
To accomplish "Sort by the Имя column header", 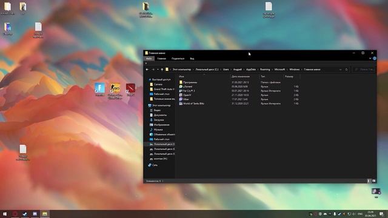I will point(181,77).
